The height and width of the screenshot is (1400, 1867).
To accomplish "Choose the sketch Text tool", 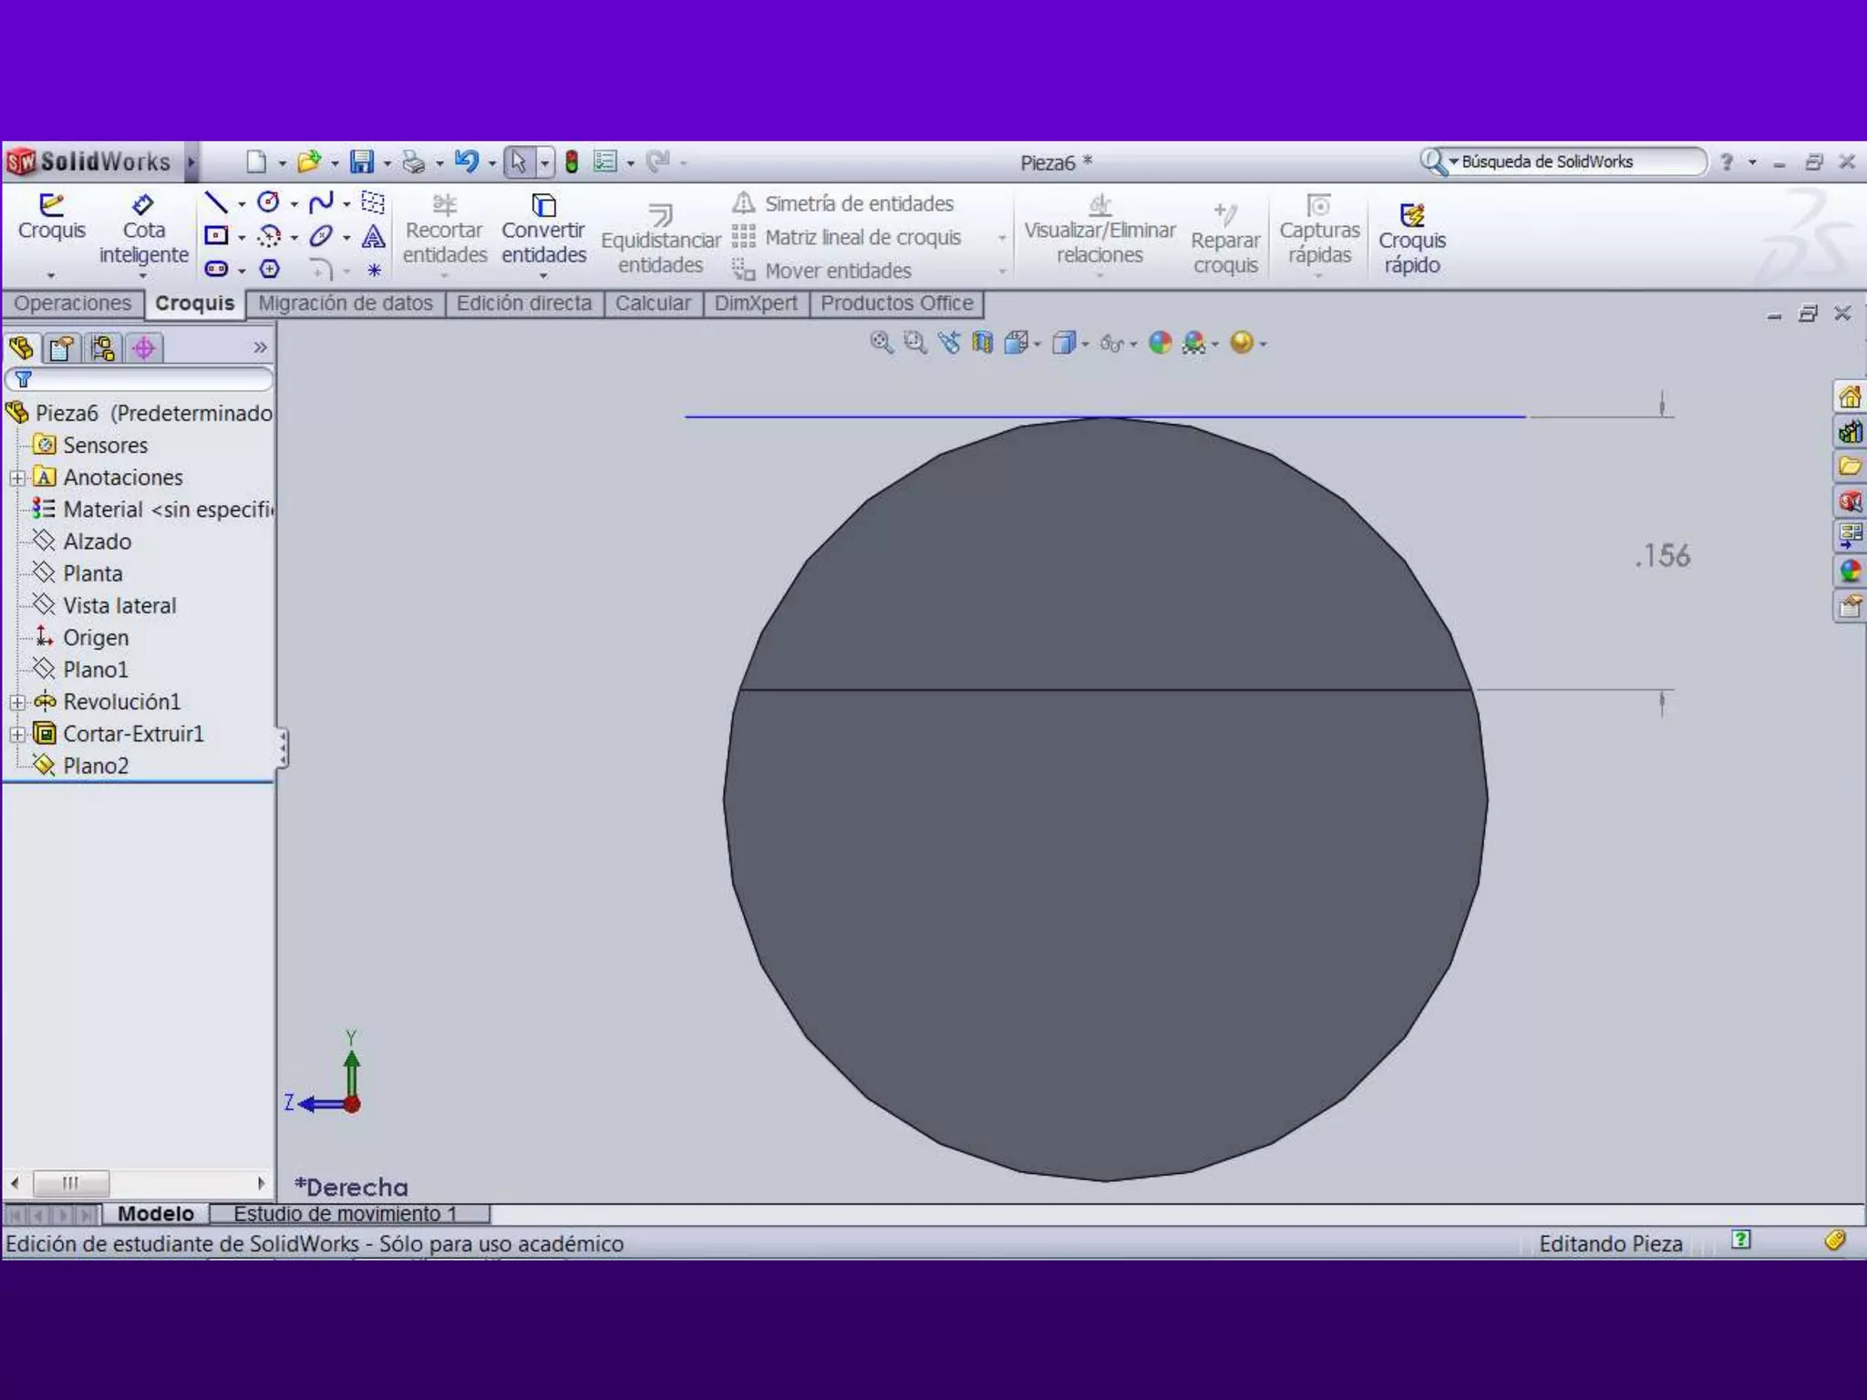I will point(373,237).
